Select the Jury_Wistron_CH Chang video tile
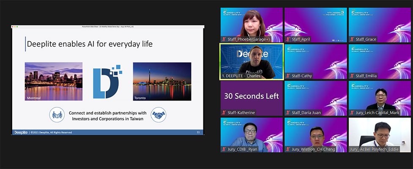 (x=315, y=135)
